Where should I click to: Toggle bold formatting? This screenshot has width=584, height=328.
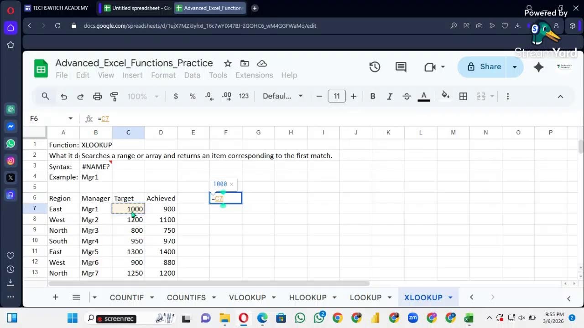(373, 96)
